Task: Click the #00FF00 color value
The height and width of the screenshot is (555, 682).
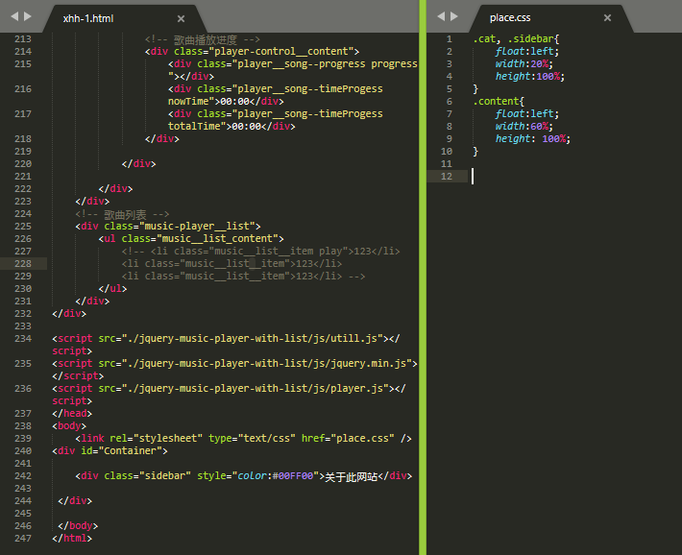Action: tap(293, 476)
